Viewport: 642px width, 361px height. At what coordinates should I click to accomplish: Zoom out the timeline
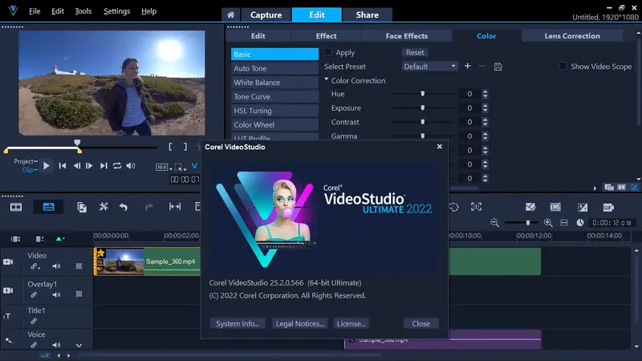pyautogui.click(x=494, y=223)
